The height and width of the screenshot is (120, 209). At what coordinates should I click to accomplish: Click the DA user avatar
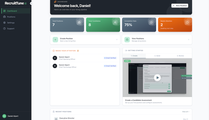click(x=4, y=116)
